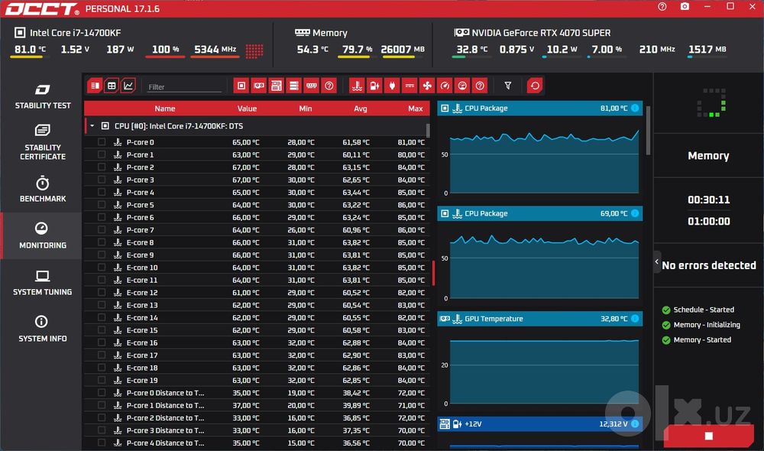
Task: Check the E-core 15 row checkbox
Action: click(102, 330)
